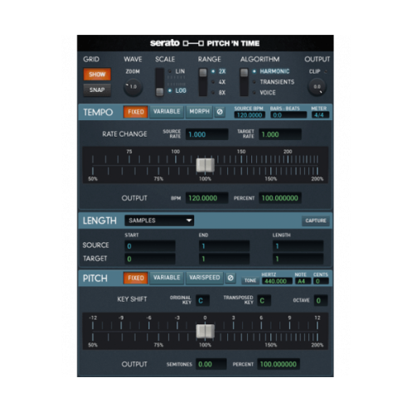Toggle the grid SHOW button
The width and height of the screenshot is (412, 412).
(97, 74)
